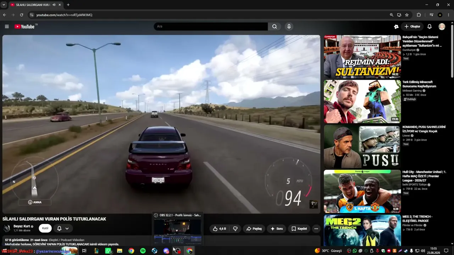Open Spotify from the taskbar
This screenshot has height=255, width=454.
point(143,251)
